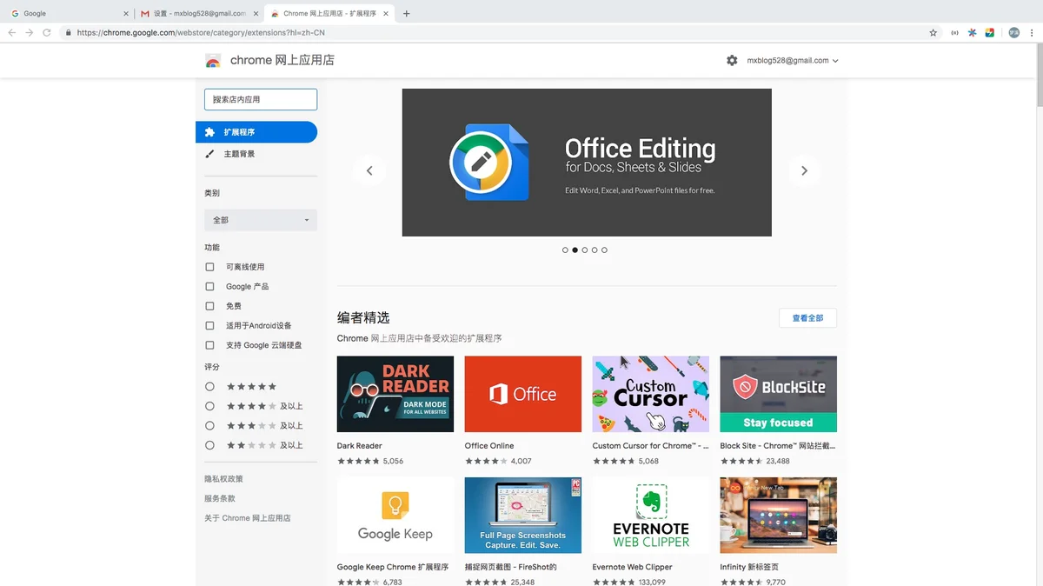Viewport: 1043px width, 586px height.
Task: Open the web store settings gear
Action: click(732, 61)
